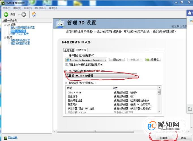Click the horizontal scrollbar right arrow
193x141 pixels.
click(x=188, y=131)
